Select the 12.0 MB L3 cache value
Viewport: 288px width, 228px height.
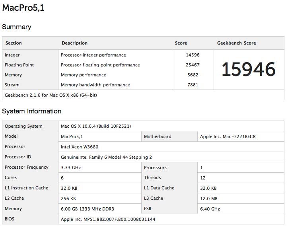(209, 199)
